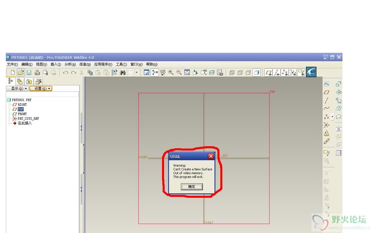Click the Pattern tool grid icon
373x233 pixels.
338,153
